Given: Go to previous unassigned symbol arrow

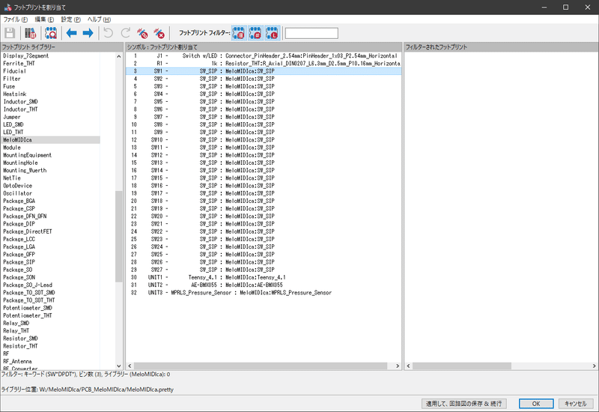Looking at the screenshot, I should click(71, 33).
